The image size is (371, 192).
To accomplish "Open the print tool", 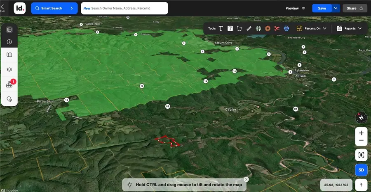I will point(286,29).
